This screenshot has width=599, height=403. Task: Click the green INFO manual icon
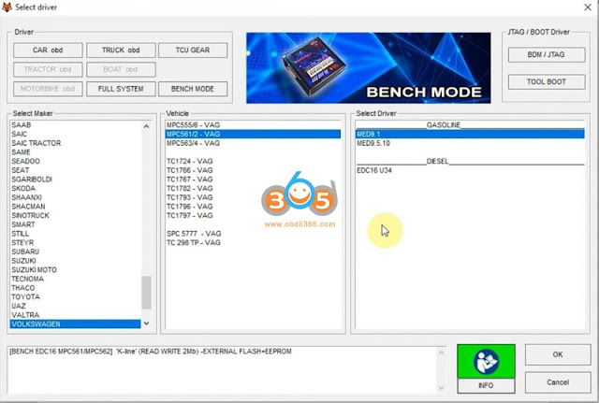point(486,362)
